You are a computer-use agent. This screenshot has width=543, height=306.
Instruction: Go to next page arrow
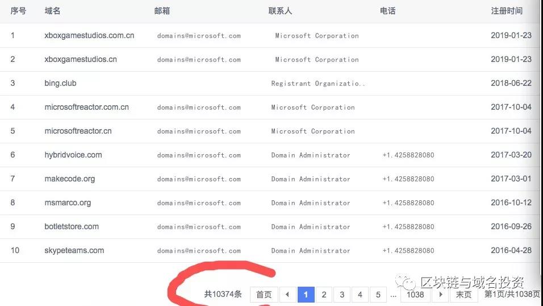pyautogui.click(x=440, y=295)
